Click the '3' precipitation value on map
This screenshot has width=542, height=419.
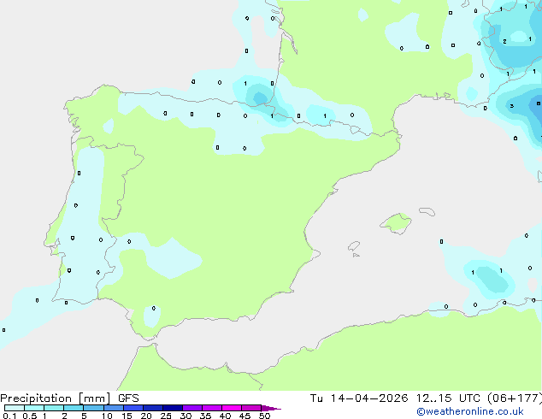(512, 106)
